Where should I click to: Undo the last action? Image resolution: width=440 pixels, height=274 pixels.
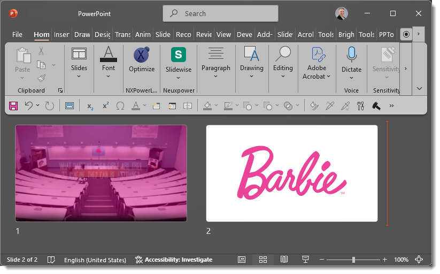coord(29,106)
